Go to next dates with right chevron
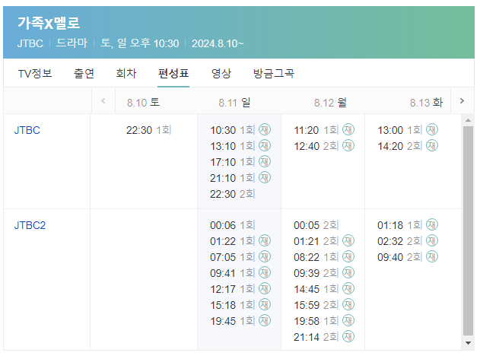Image resolution: width=480 pixels, height=356 pixels. [462, 100]
